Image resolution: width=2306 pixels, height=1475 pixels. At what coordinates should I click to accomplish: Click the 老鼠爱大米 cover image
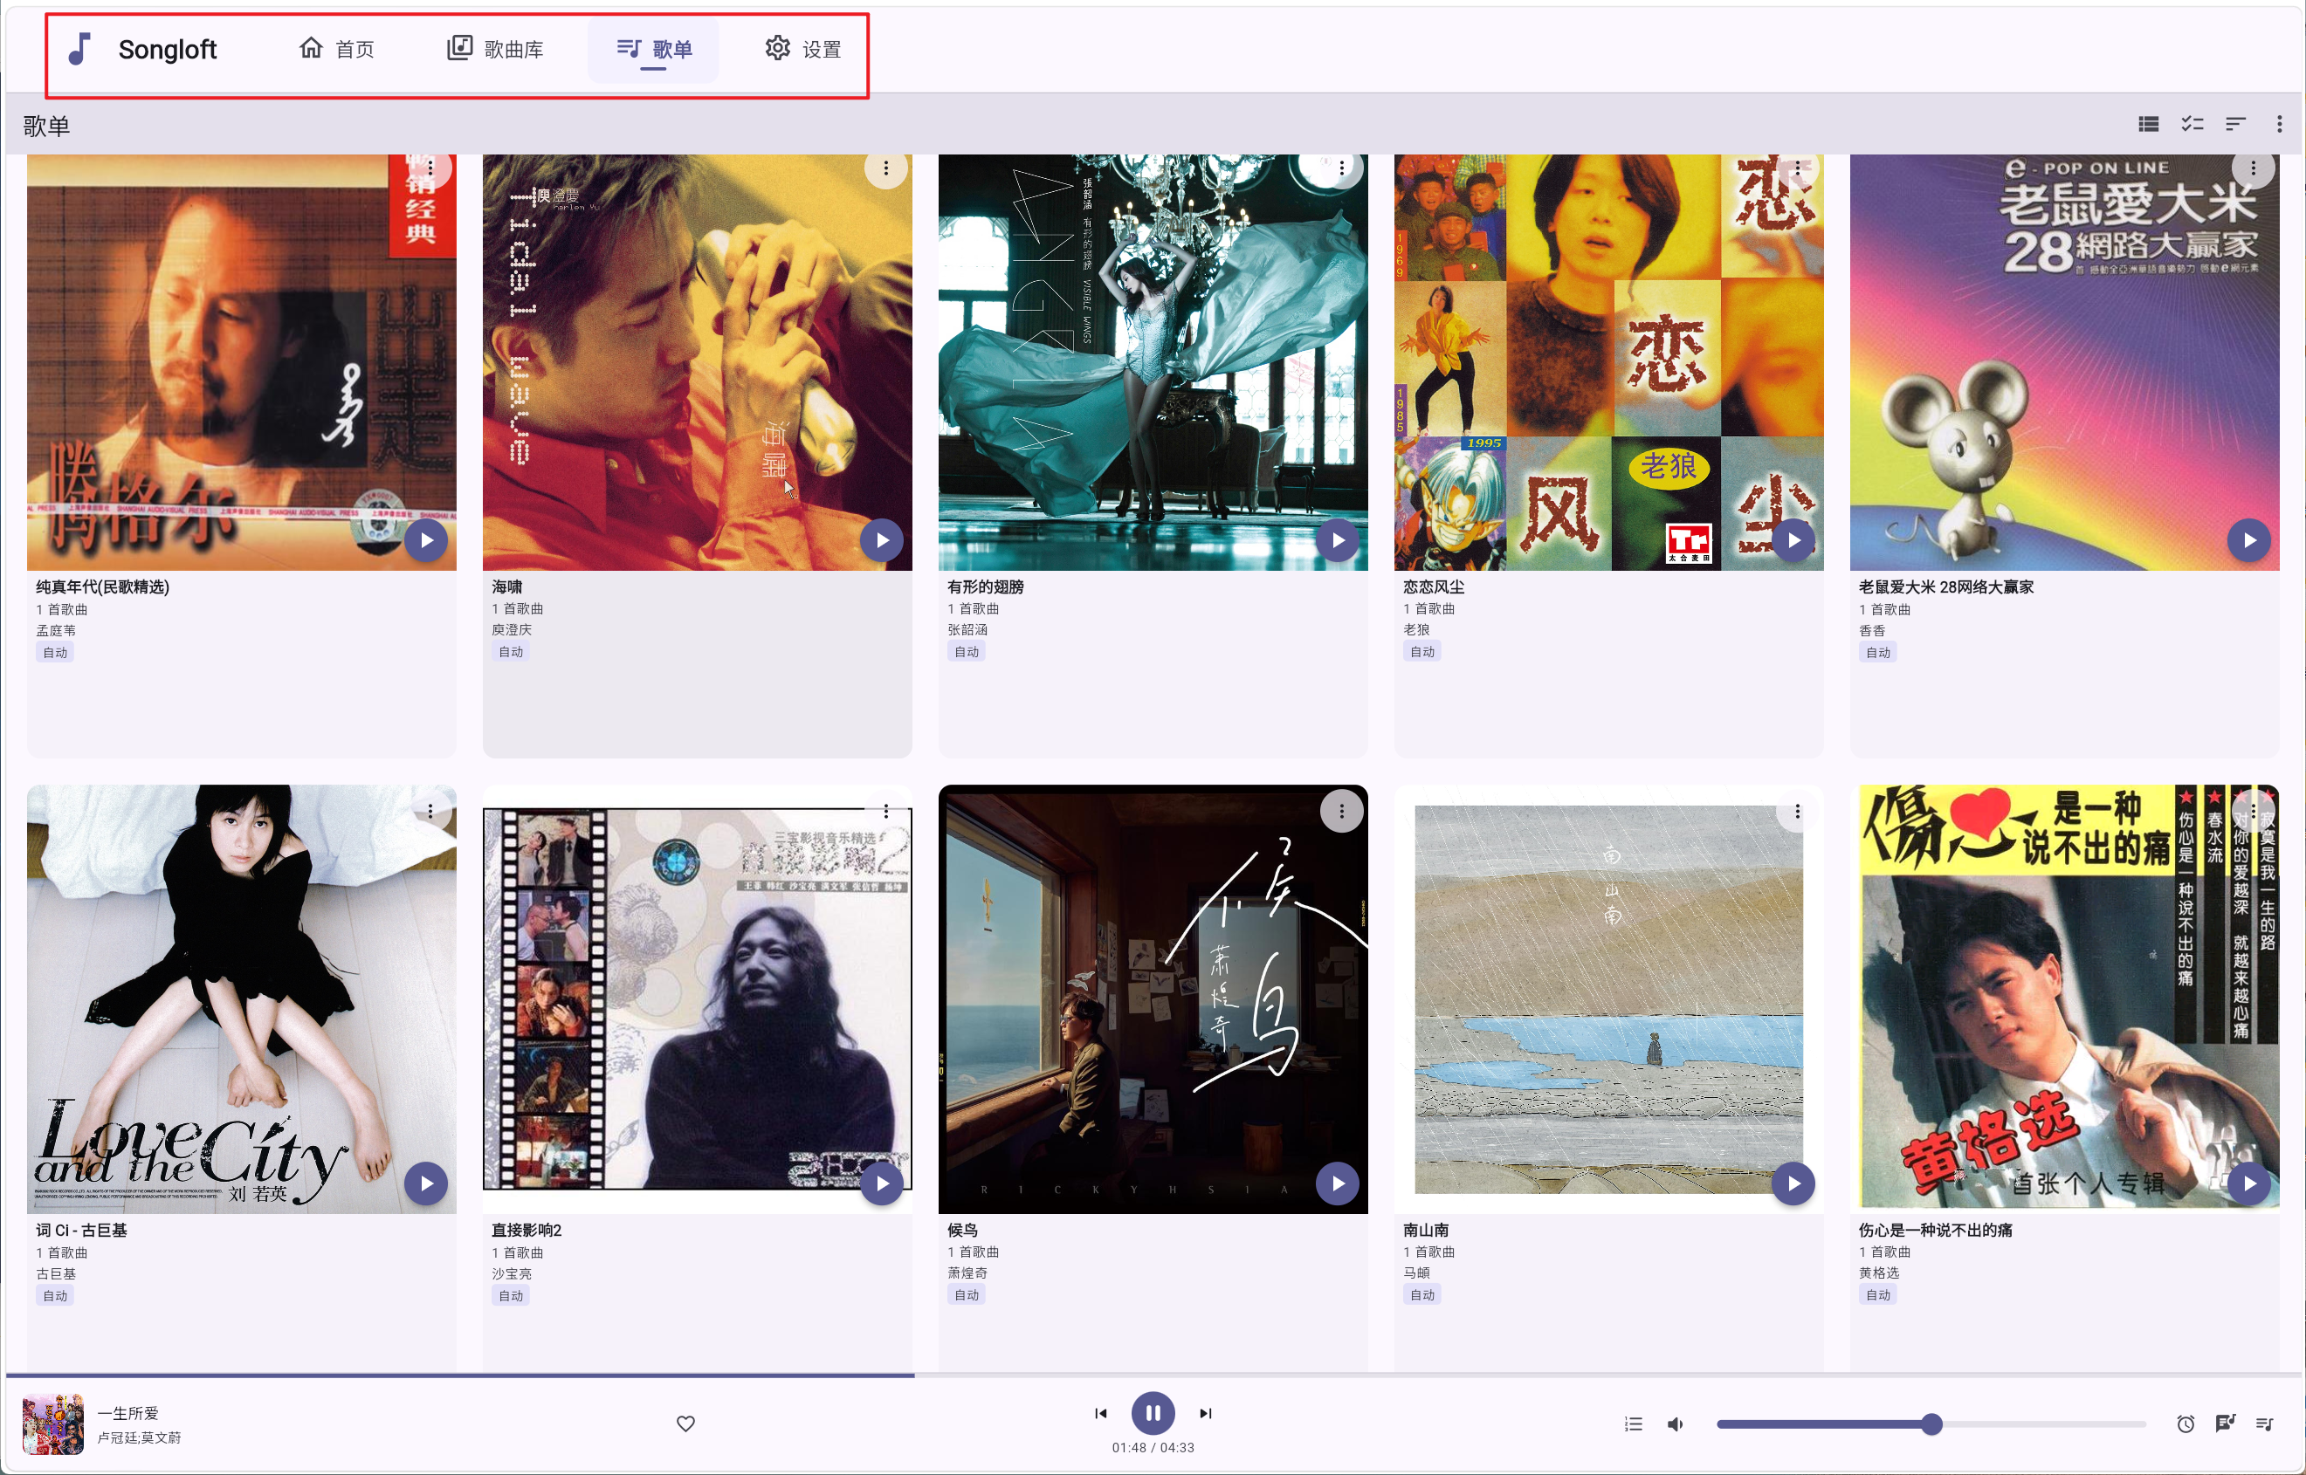point(2065,362)
